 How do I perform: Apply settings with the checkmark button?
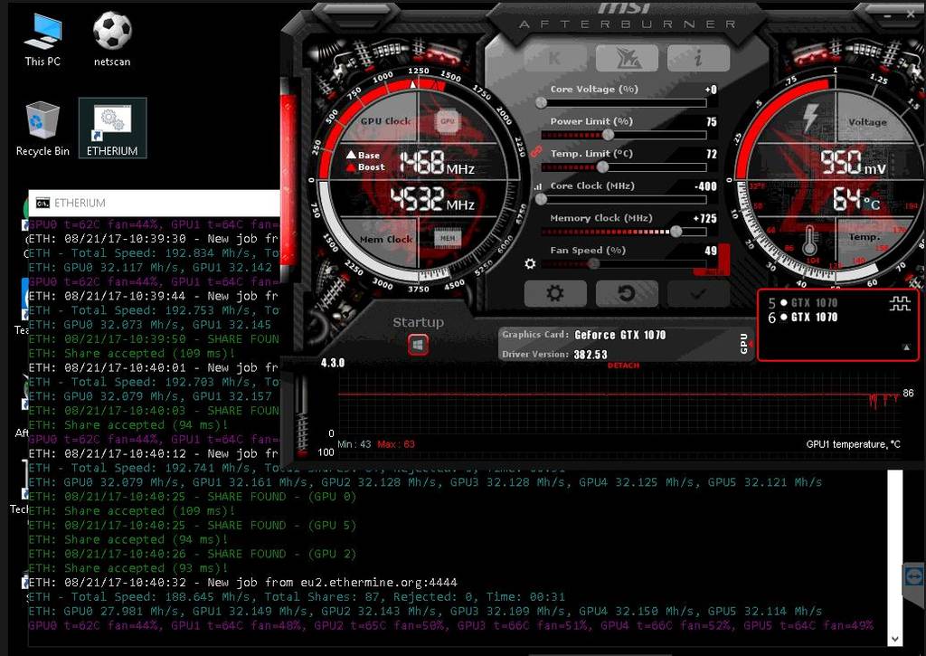coord(698,293)
